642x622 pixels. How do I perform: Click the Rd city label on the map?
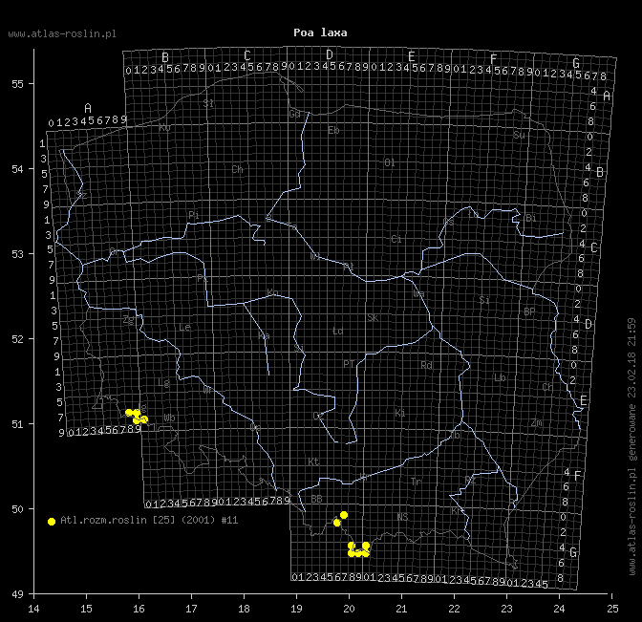click(x=427, y=365)
